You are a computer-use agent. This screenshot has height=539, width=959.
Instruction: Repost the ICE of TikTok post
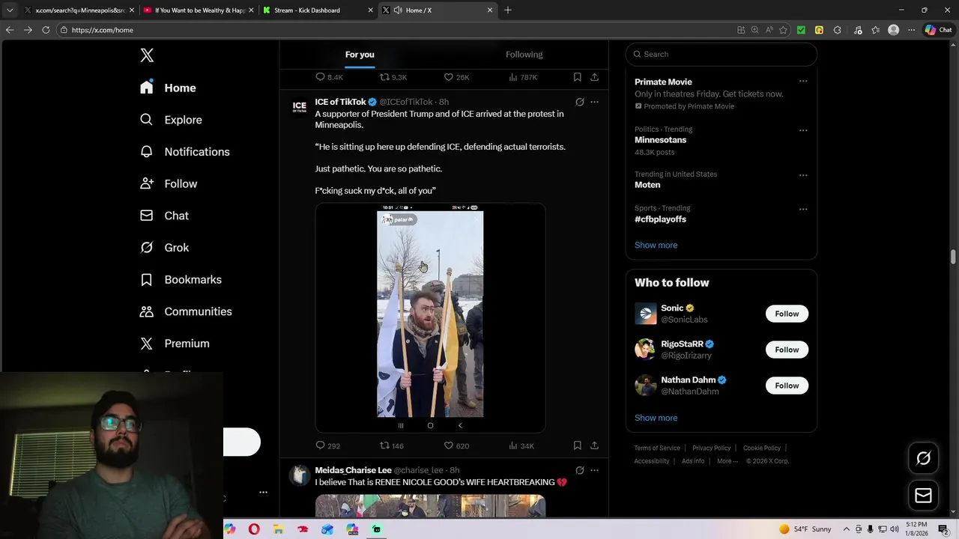pos(391,445)
